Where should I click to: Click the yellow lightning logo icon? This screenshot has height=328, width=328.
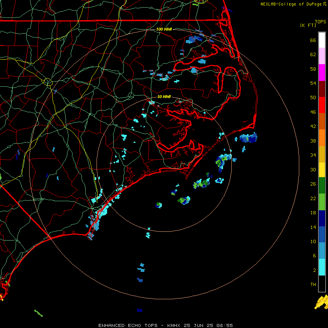tap(321, 302)
